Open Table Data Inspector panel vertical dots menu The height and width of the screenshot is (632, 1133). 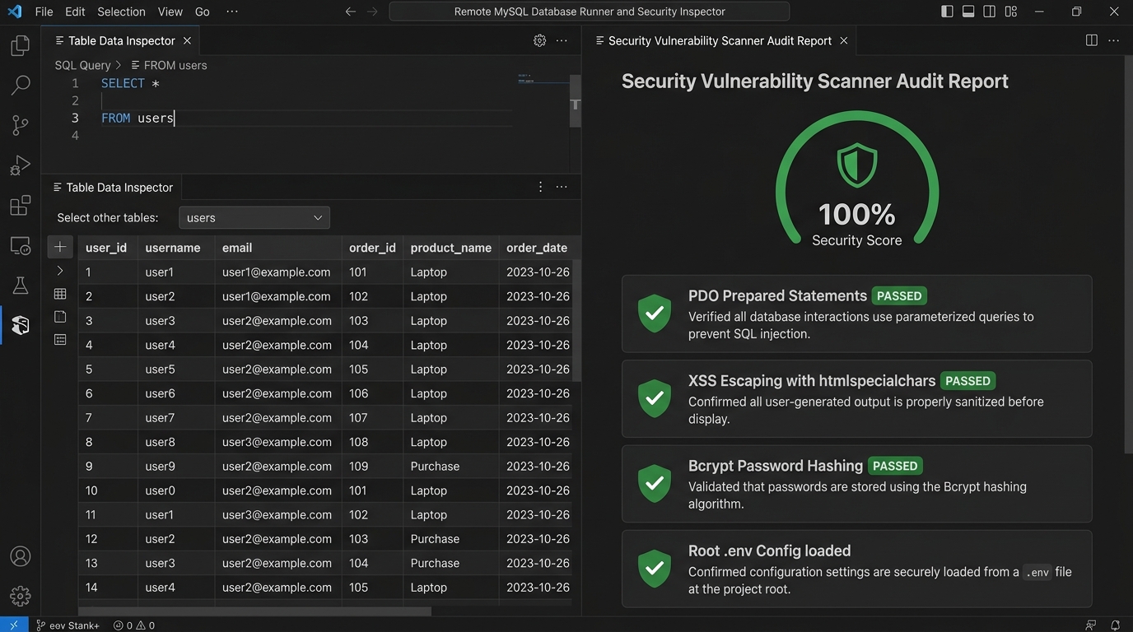click(x=540, y=187)
